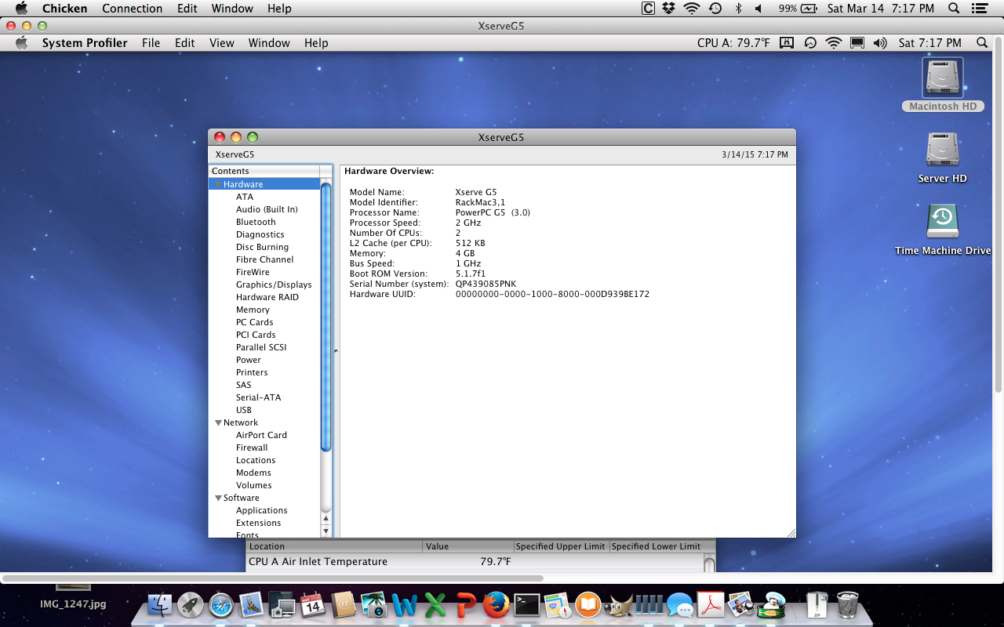
Task: Select Server HD desktop drive
Action: 942,157
